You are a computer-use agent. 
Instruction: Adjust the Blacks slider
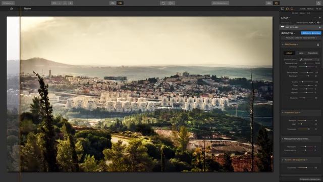pyautogui.click(x=306, y=93)
